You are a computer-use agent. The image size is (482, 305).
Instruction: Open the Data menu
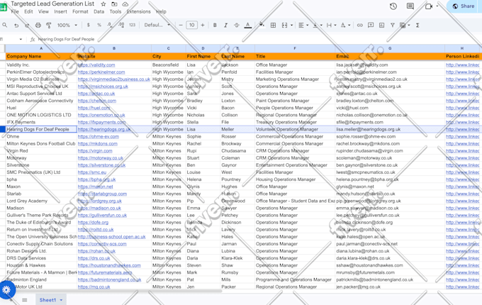[99, 11]
